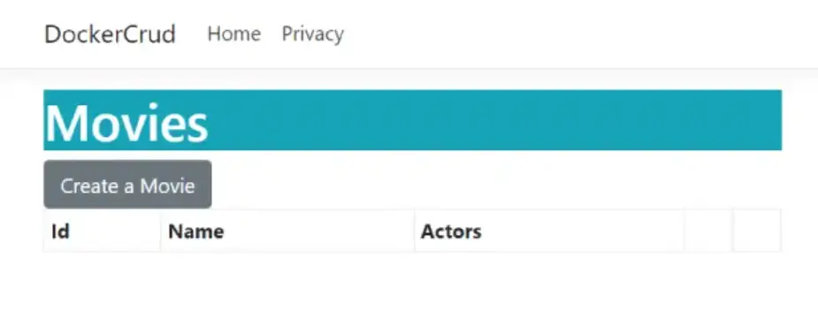
Task: Open the DockerCrud brand link
Action: (110, 34)
